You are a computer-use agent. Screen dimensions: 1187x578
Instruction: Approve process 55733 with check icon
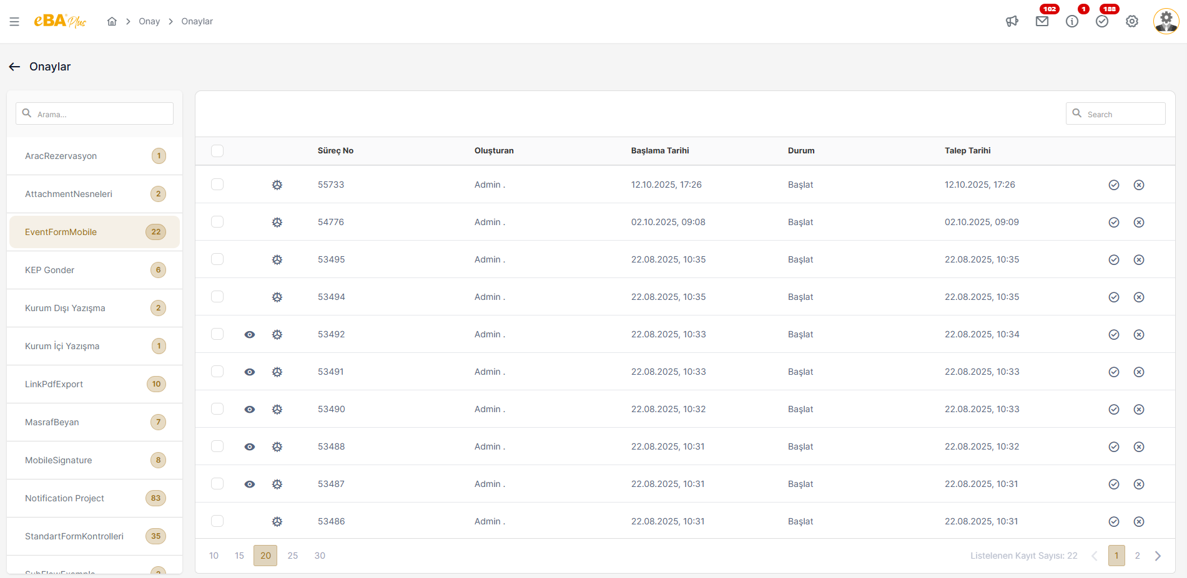[1114, 185]
